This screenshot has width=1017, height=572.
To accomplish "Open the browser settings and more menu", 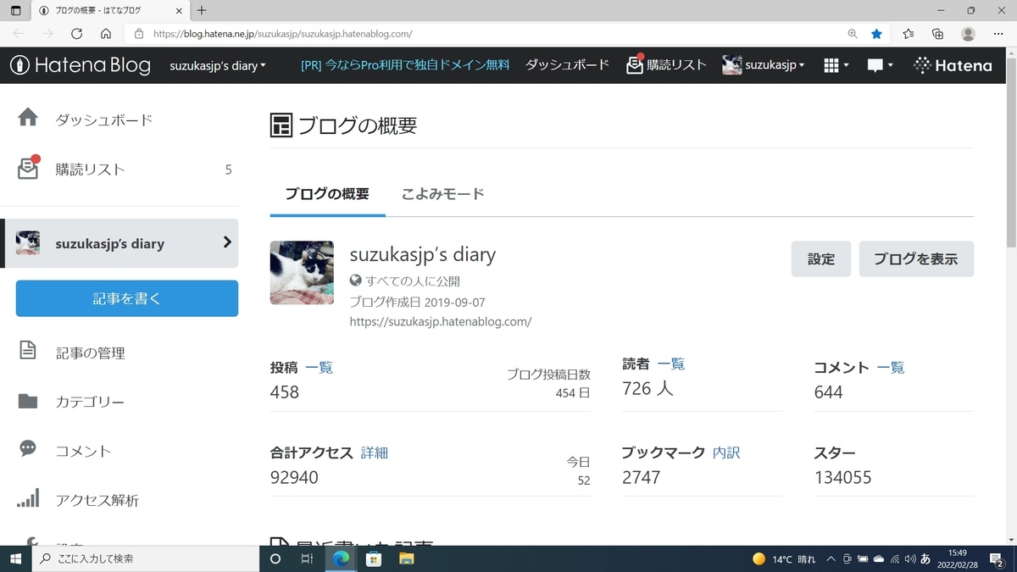I will coord(998,34).
